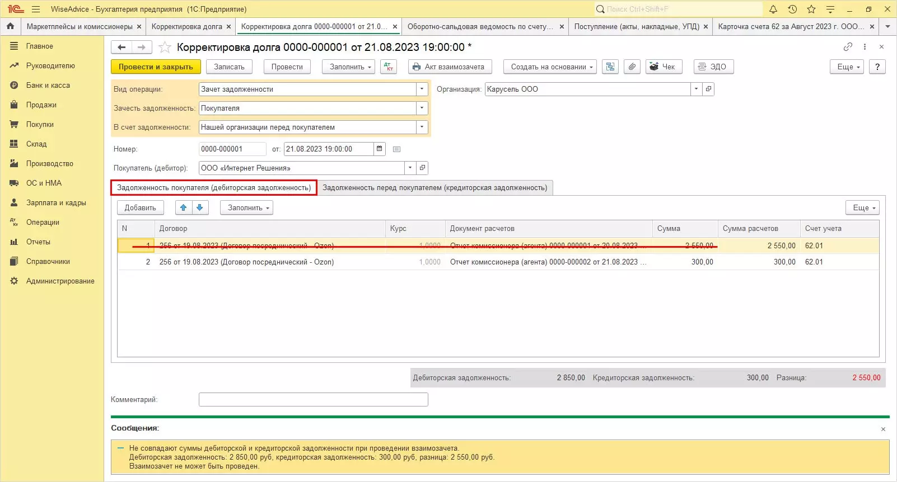Close the Сообщения panel
Image resolution: width=897 pixels, height=482 pixels.
pyautogui.click(x=883, y=429)
